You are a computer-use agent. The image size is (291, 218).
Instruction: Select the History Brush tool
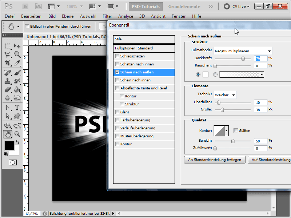point(17,81)
